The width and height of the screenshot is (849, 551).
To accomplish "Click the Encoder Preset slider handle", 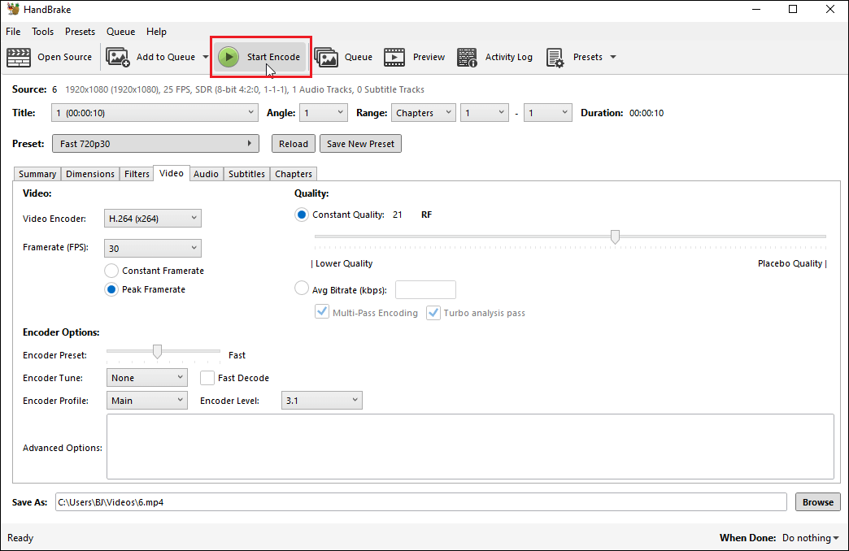I will click(x=157, y=351).
